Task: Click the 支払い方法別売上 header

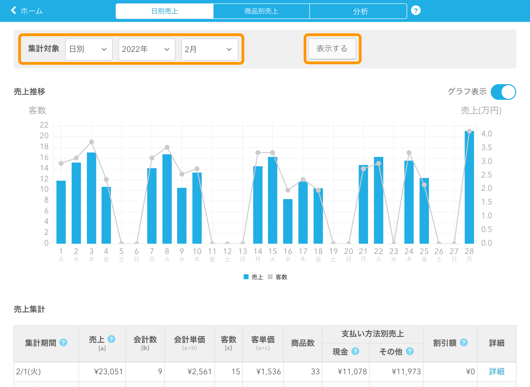Action: (373, 334)
